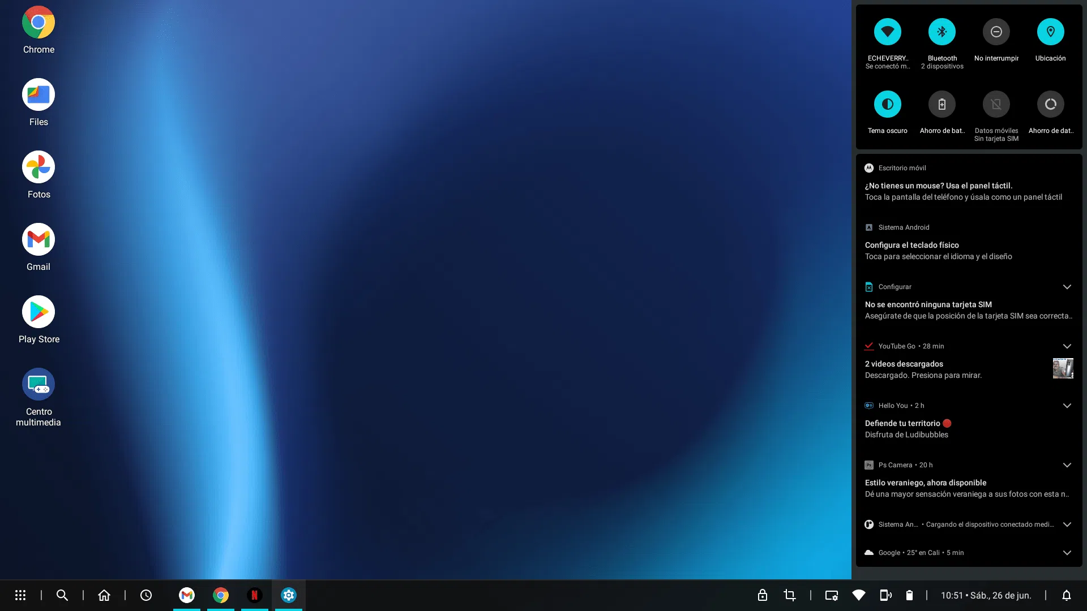Open the app drawer grid icon
The image size is (1087, 611).
(20, 595)
